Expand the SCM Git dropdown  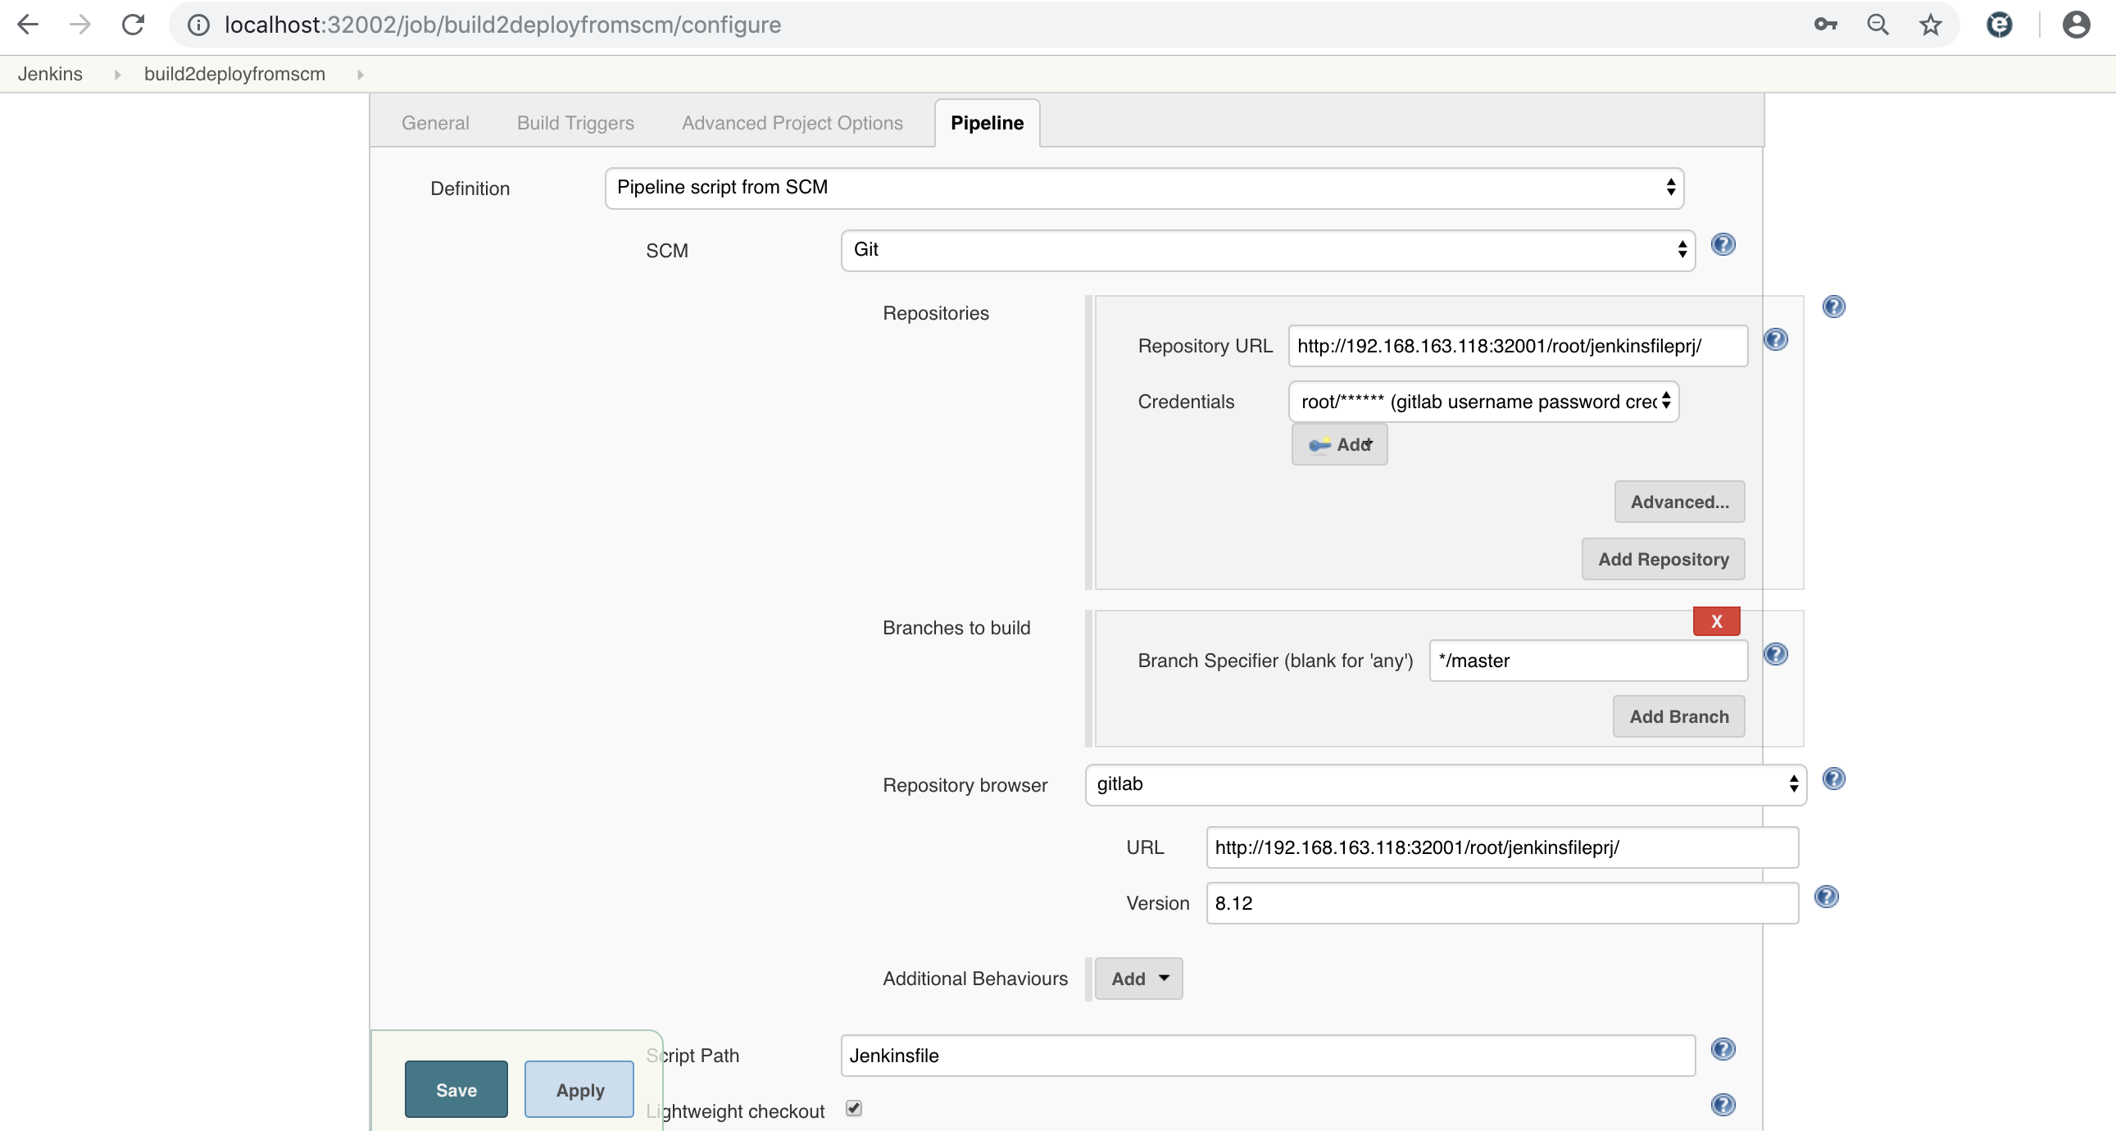tap(1268, 250)
